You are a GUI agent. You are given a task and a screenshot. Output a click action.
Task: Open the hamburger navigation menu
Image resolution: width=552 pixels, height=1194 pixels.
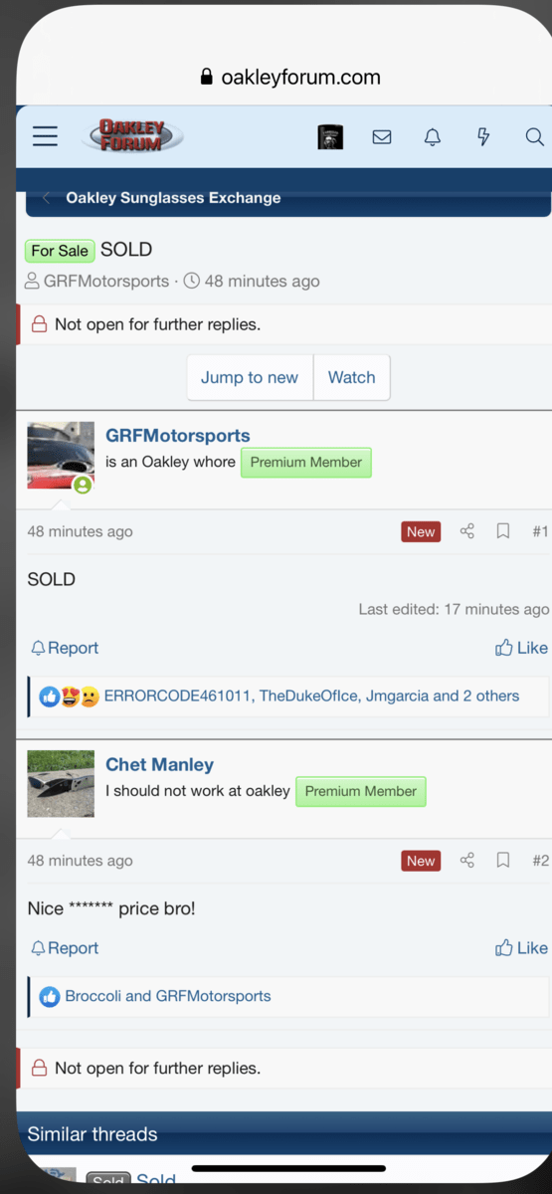(x=45, y=136)
